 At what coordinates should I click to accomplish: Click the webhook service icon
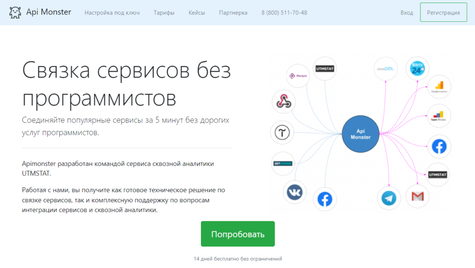point(284,102)
